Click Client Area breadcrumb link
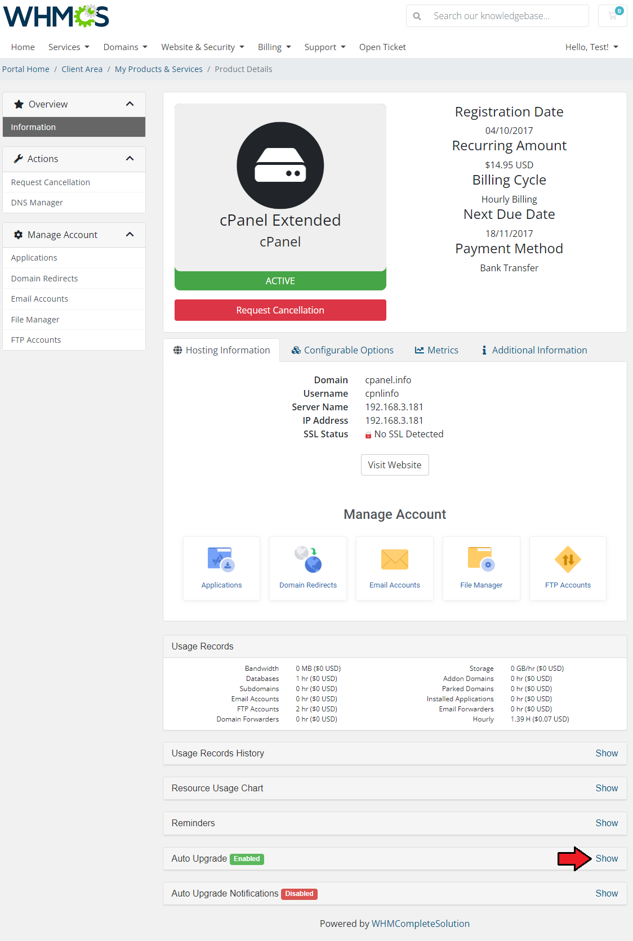 tap(82, 69)
